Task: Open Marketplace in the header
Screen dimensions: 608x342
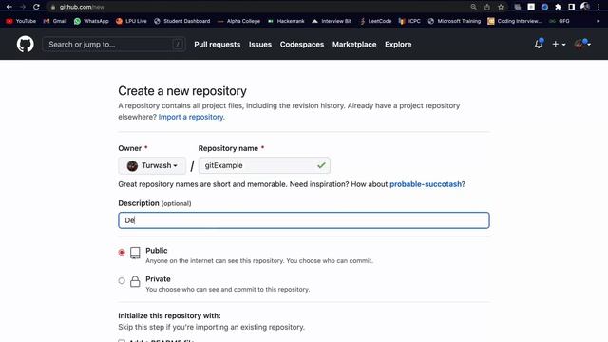Action: (x=354, y=45)
